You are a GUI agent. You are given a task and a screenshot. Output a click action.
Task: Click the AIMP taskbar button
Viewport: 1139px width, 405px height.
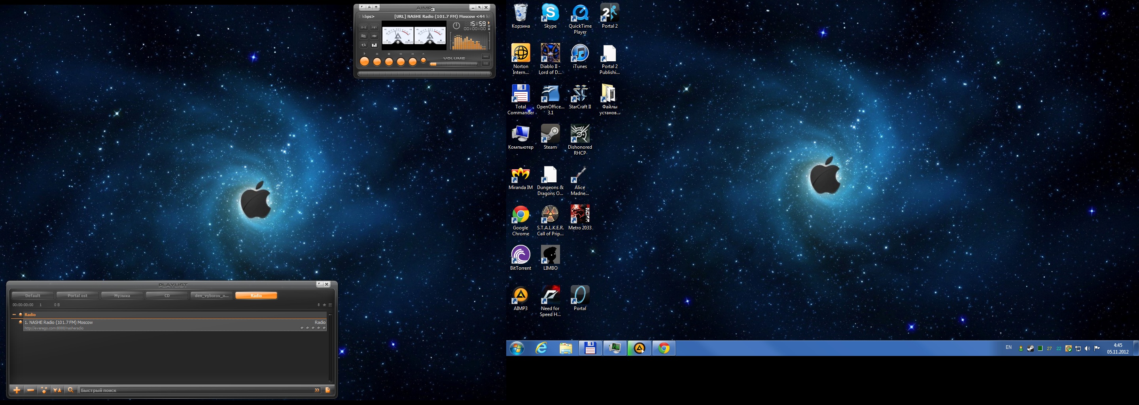click(640, 348)
